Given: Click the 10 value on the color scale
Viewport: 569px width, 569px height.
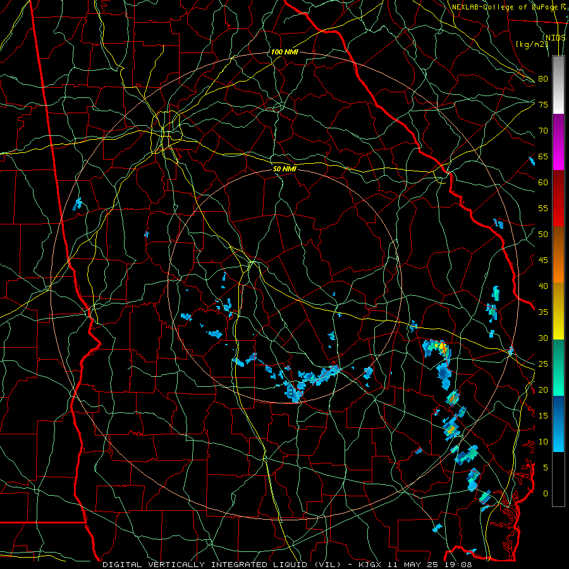Looking at the screenshot, I should [x=543, y=442].
